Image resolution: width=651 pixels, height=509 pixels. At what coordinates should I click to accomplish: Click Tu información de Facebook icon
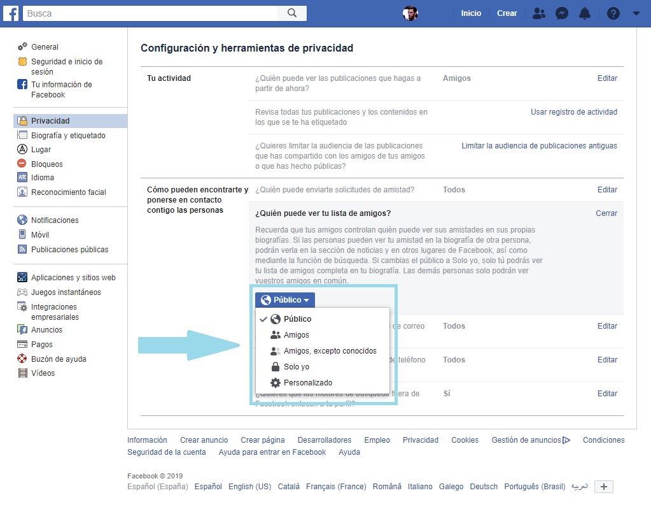(x=22, y=84)
